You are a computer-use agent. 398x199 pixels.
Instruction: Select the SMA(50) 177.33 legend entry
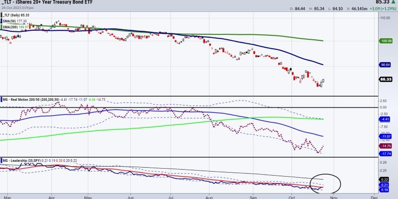point(15,21)
